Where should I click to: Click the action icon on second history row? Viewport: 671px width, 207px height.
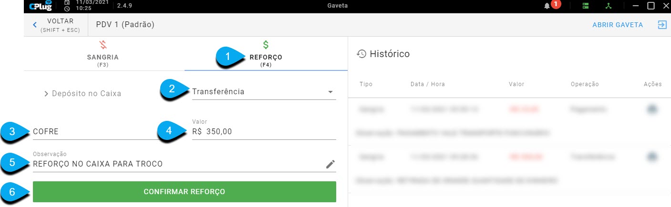(652, 157)
